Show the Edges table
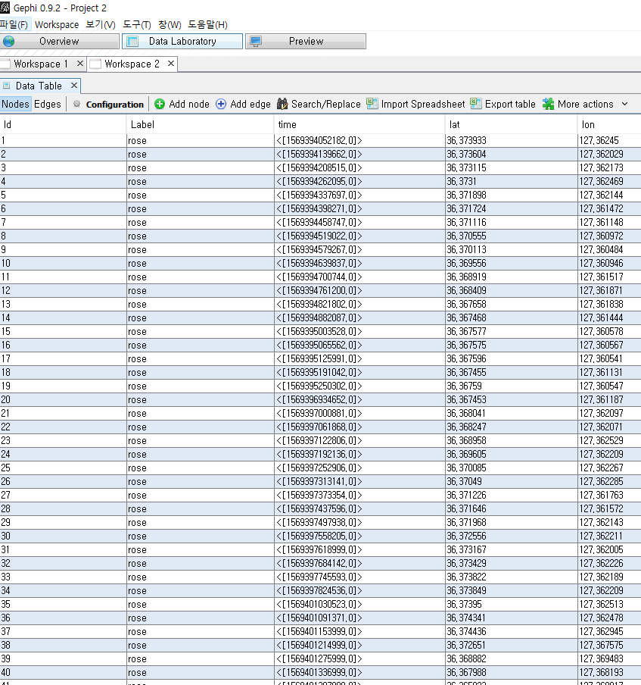The image size is (641, 685). (x=48, y=104)
